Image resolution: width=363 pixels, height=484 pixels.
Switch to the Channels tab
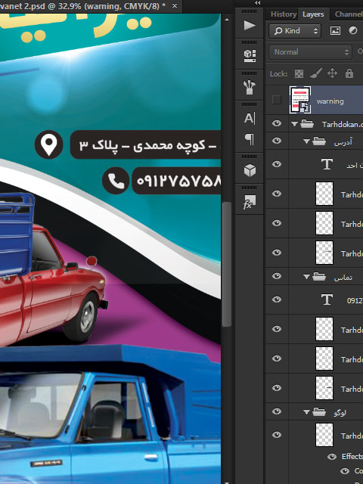click(348, 14)
